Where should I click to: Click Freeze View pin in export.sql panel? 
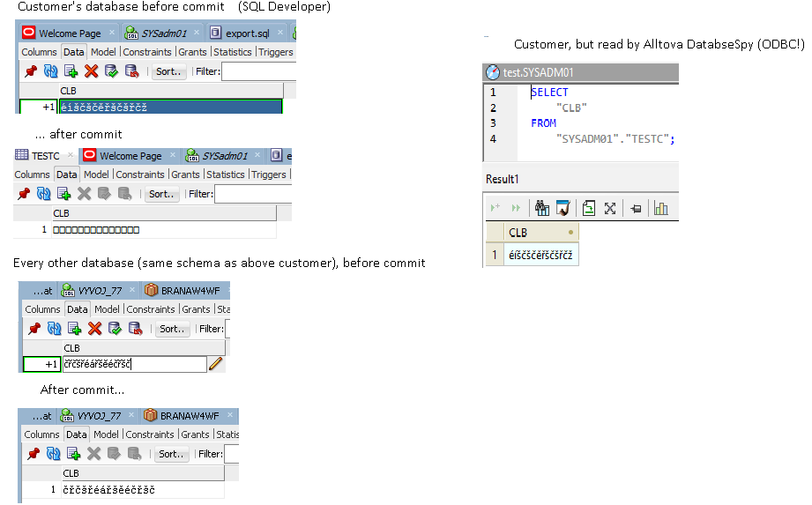[31, 71]
